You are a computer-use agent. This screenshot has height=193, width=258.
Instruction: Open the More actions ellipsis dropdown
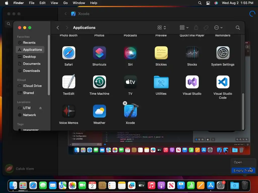218,28
